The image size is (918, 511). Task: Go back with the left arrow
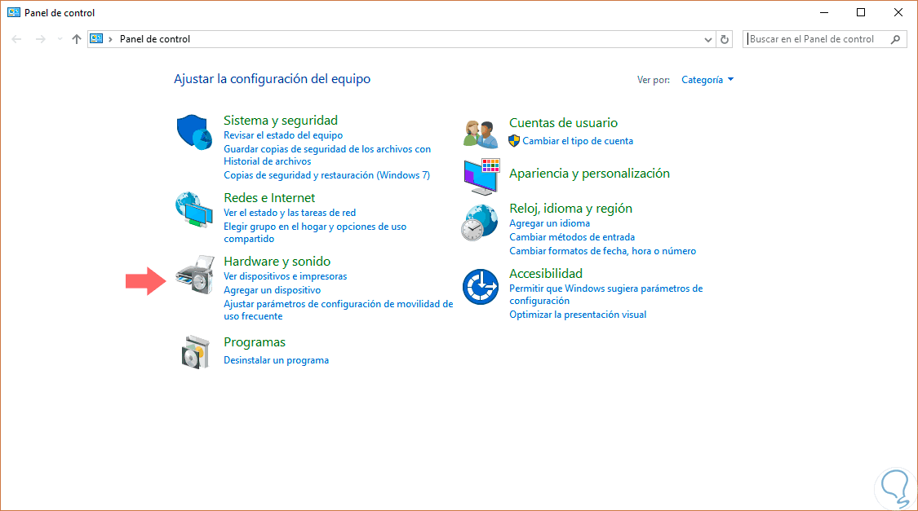(16, 39)
